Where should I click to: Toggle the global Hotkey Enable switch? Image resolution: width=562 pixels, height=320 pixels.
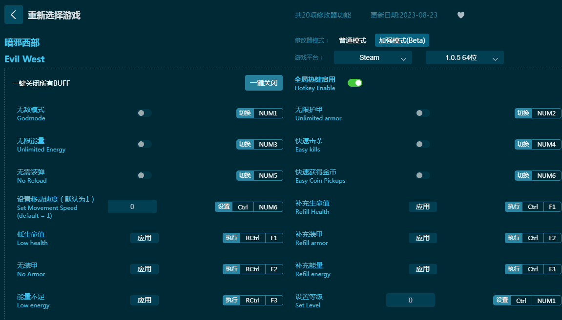[355, 83]
